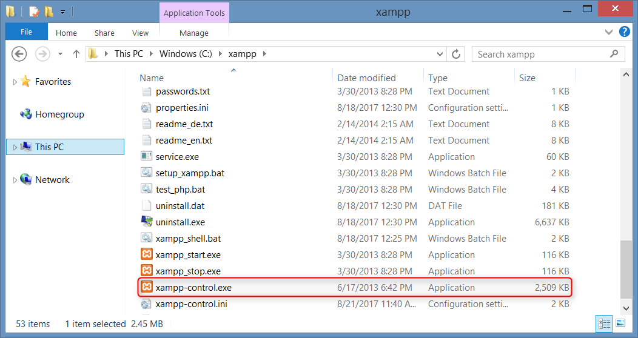Select Homegroup in navigation pane
638x338 pixels.
pos(59,114)
